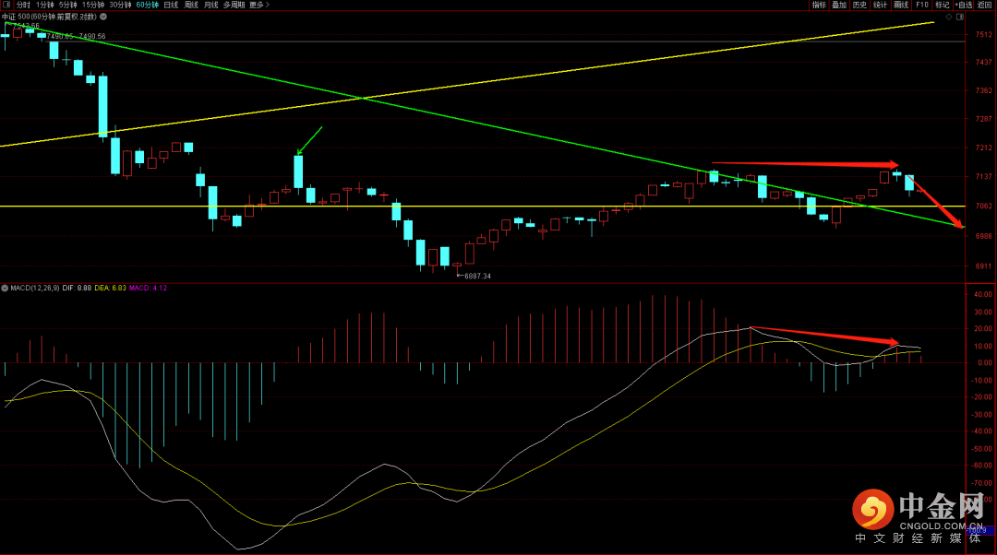Click the 中证500(60分钟 前复权 对数) title
997x555 pixels.
point(49,18)
